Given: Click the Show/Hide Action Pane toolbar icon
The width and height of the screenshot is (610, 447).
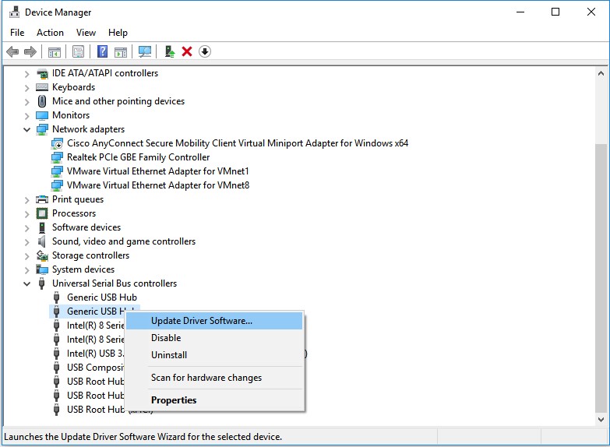Looking at the screenshot, I should [121, 51].
